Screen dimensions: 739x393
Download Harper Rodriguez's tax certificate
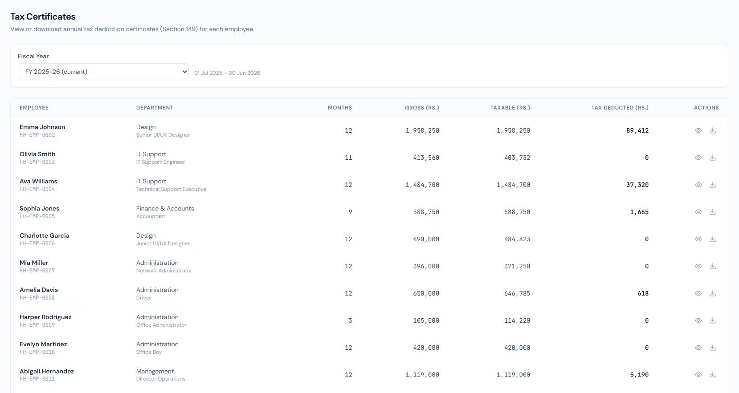point(713,320)
